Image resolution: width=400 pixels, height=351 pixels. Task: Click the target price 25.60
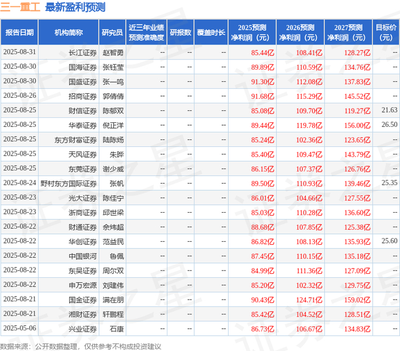(389, 241)
